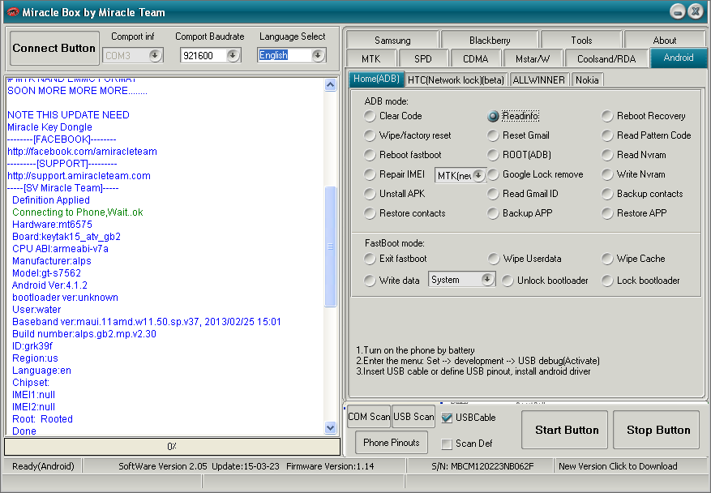
Task: Enable the Scan Def checkbox
Action: [x=447, y=444]
